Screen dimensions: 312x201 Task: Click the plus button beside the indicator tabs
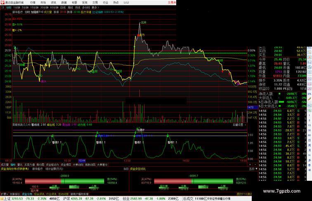[250, 165]
